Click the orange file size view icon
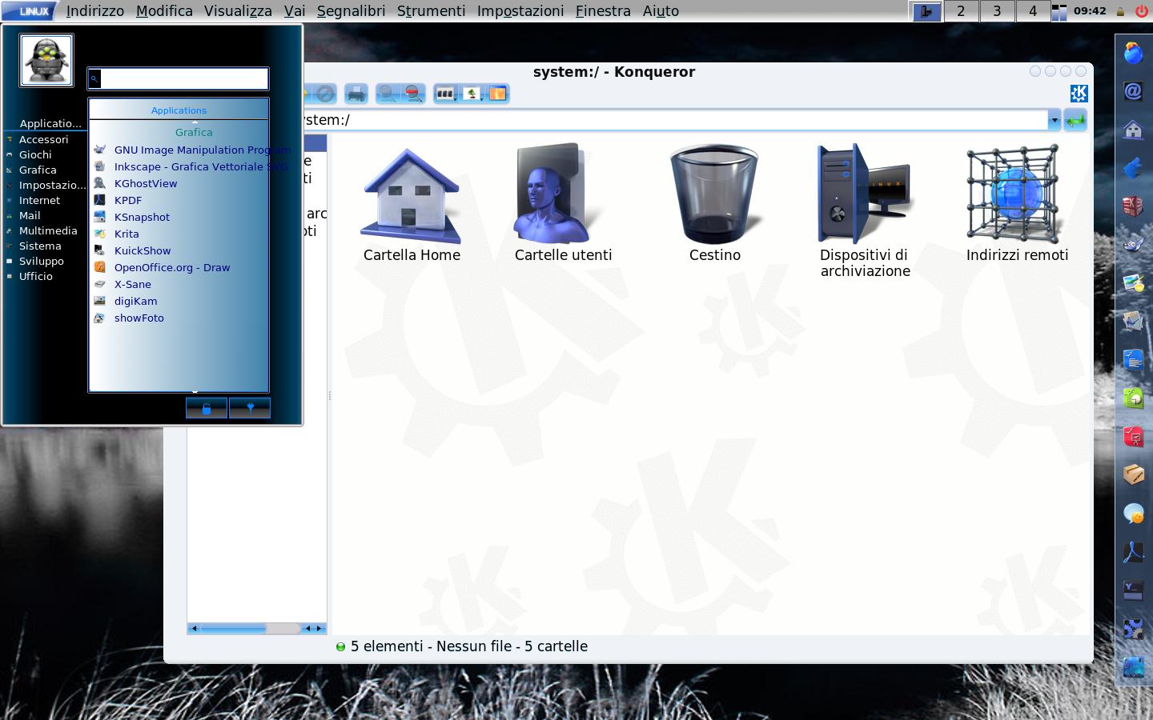The image size is (1153, 720). pyautogui.click(x=497, y=94)
